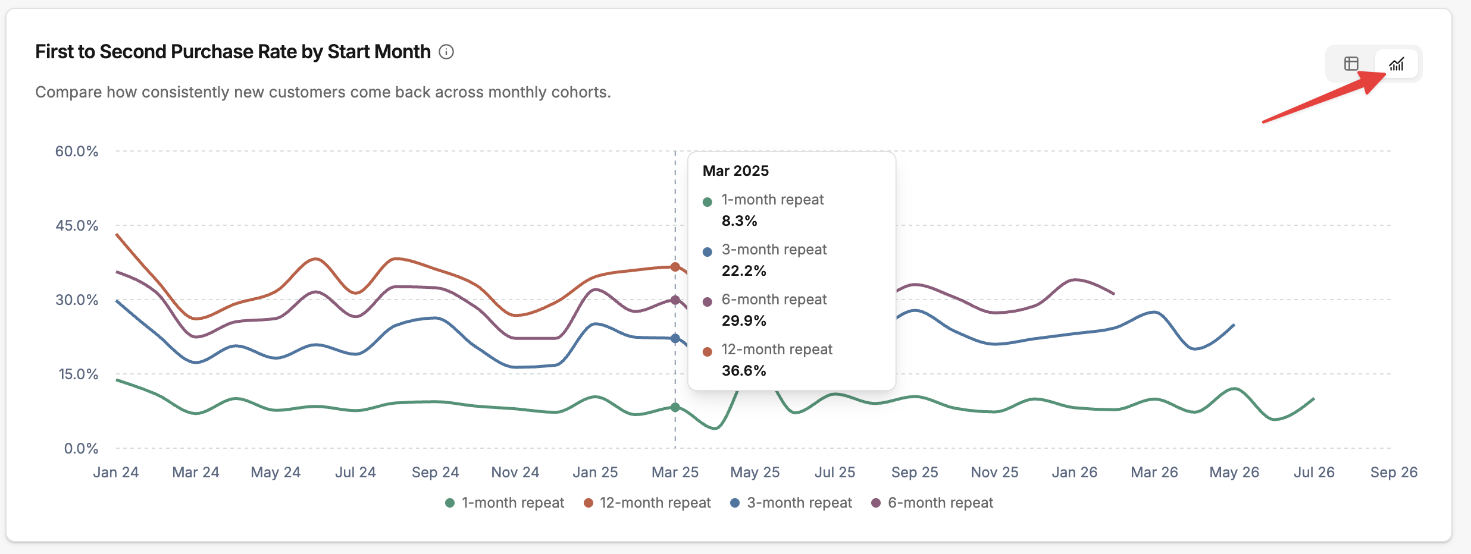
Task: Toggle 12-month repeat legend series
Action: pyautogui.click(x=647, y=503)
